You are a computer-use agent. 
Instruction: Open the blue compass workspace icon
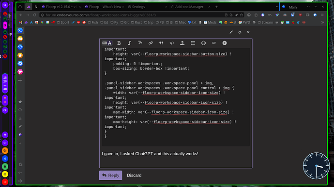20,64
